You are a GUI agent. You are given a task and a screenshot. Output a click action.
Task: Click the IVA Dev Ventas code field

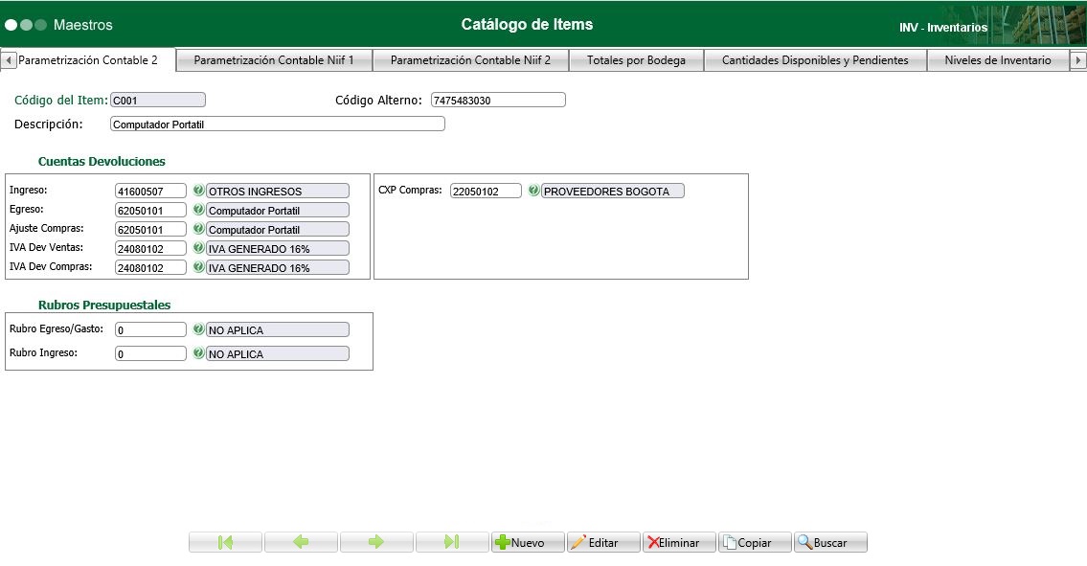tap(150, 248)
